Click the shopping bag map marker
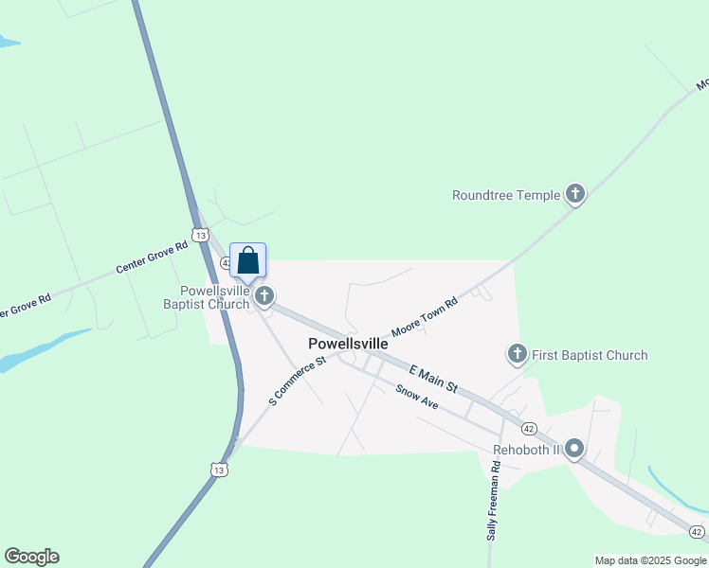 (247, 263)
